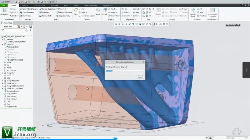Open the Pattern tool
Viewport: 250px width, 140px height.
158,11
